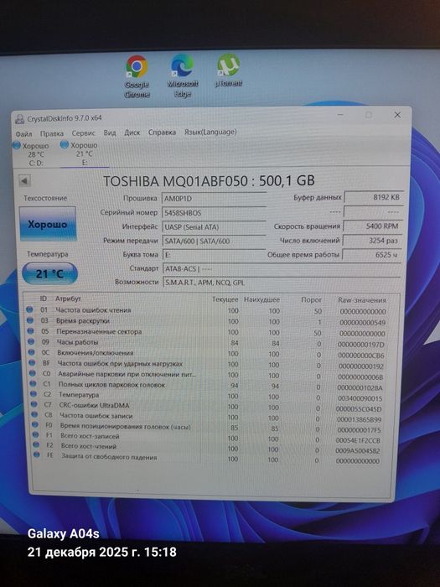Viewport: 440px width, 587px height.
Task: Click the Общее время работы value 6525 ч
Action: point(372,255)
